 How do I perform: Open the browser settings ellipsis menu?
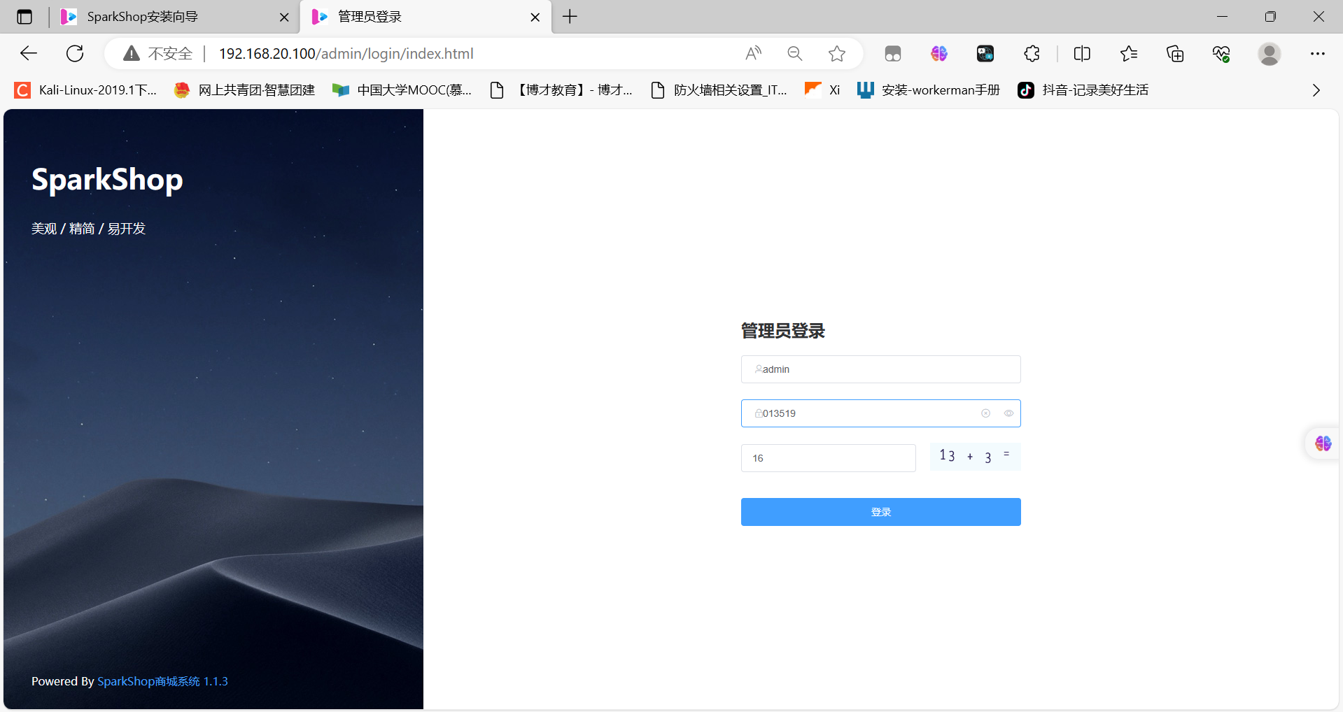[1317, 54]
